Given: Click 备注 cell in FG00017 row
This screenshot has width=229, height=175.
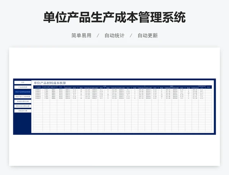Looking at the screenshot, I should point(208,98).
